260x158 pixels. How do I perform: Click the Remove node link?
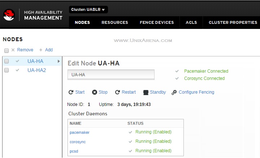[25, 50]
